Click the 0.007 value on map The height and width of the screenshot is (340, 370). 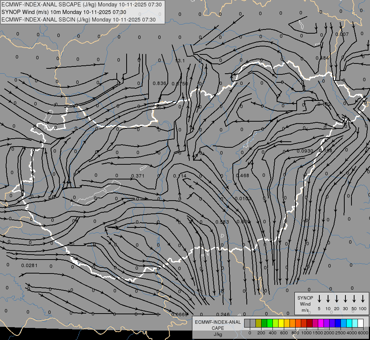click(x=342, y=34)
